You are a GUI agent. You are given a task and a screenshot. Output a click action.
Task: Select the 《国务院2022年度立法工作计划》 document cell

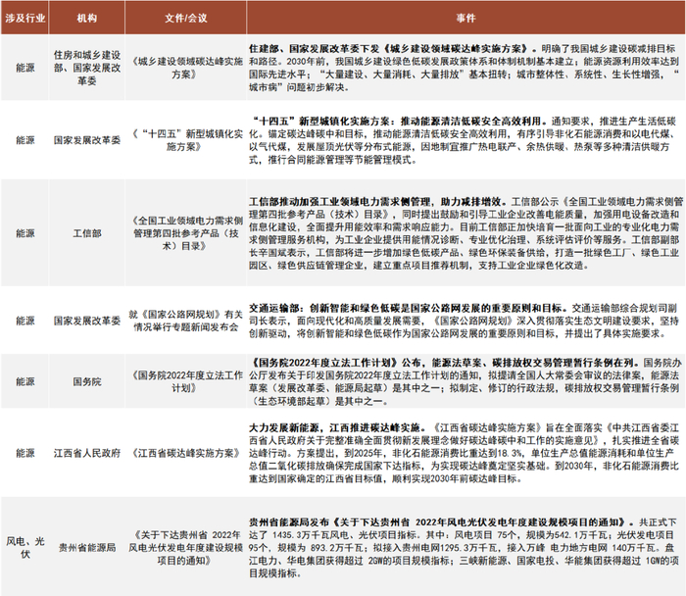point(185,381)
